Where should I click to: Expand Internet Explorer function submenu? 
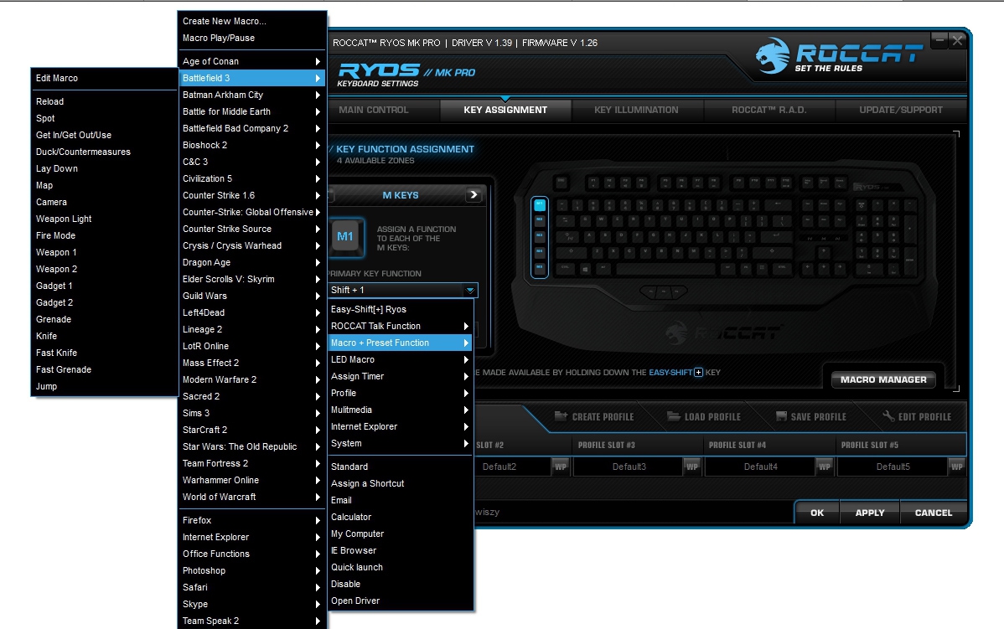pyautogui.click(x=401, y=426)
